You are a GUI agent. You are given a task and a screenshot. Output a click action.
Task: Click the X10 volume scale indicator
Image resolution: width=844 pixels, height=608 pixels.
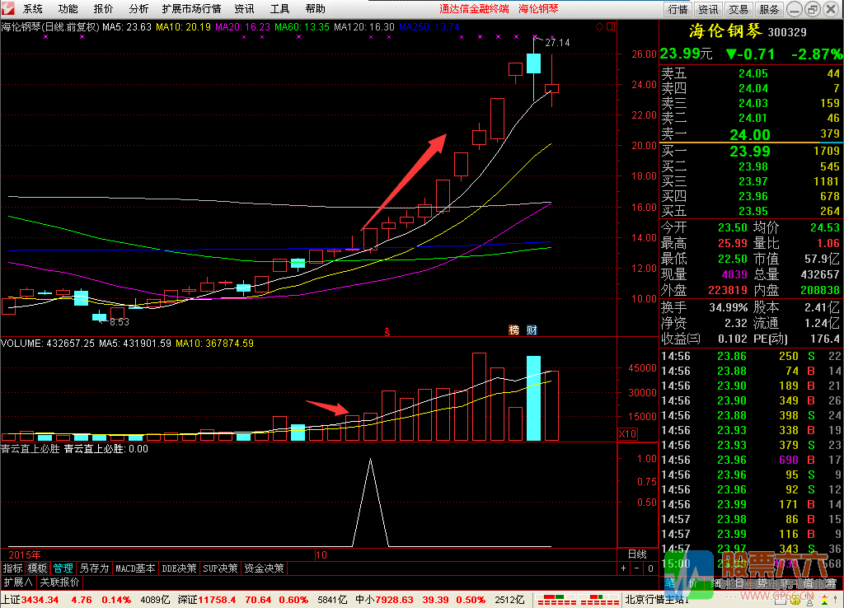(x=627, y=433)
